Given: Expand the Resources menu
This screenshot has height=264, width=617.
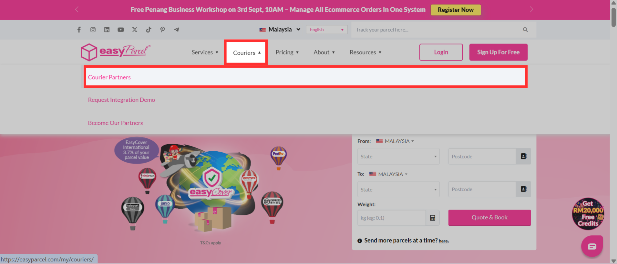Looking at the screenshot, I should pyautogui.click(x=365, y=52).
